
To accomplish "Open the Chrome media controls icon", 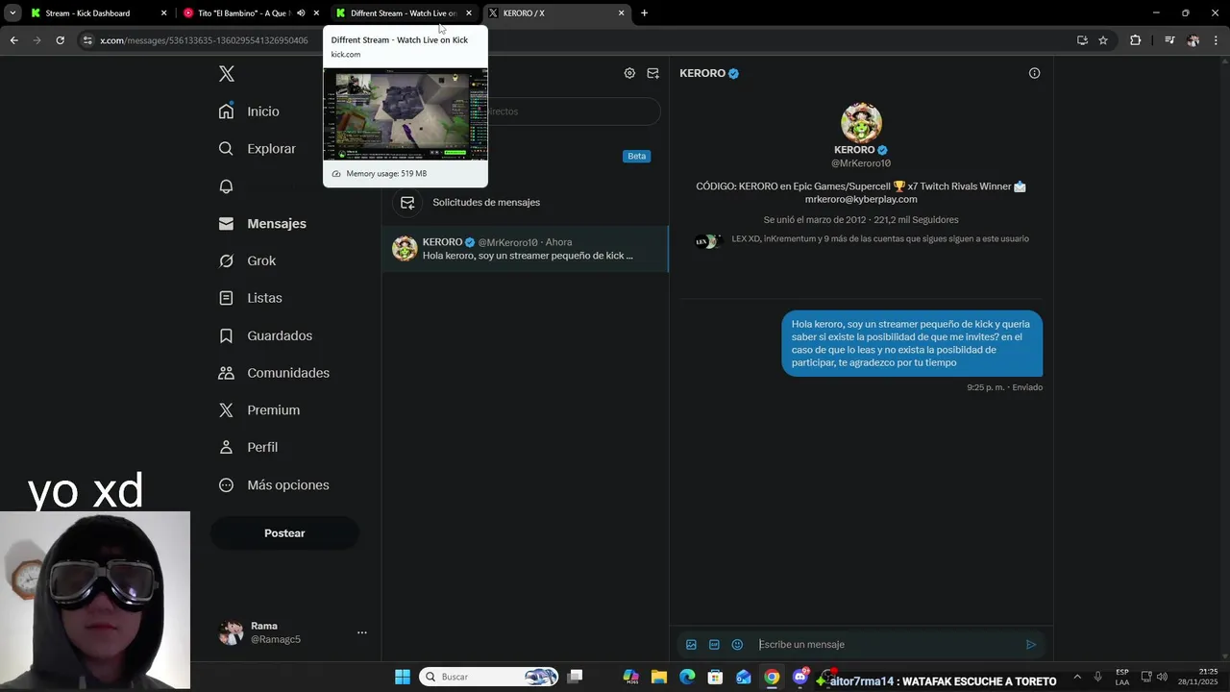I will 1169,40.
